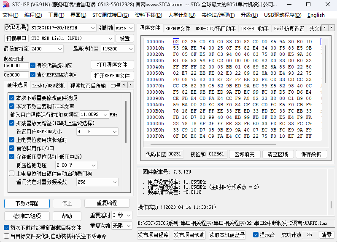337x242 pixels.
Task: Open 引脚数 Auto dropdown
Action: [x=124, y=28]
